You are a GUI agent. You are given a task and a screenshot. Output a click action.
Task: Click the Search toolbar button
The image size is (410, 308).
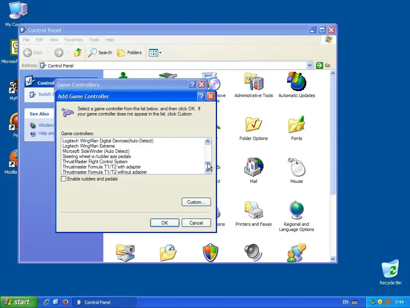(100, 53)
